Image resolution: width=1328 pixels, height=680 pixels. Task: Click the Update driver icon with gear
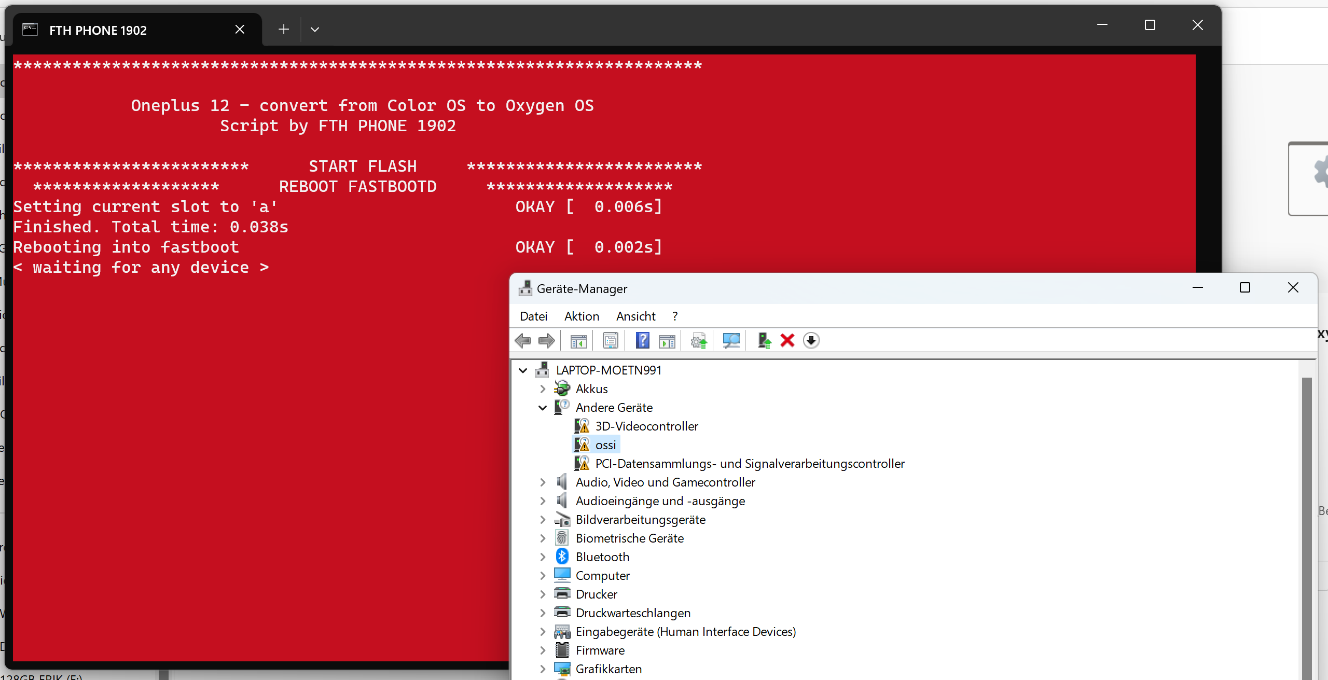pos(699,341)
